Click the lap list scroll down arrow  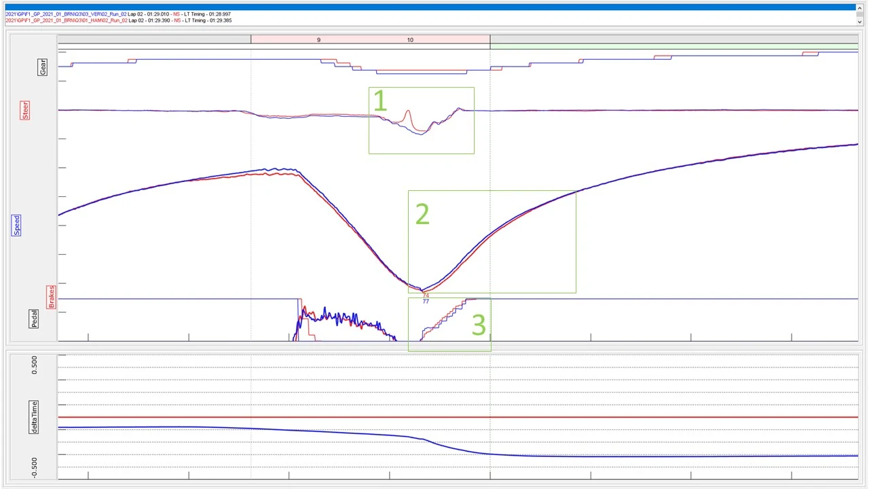tap(859, 22)
